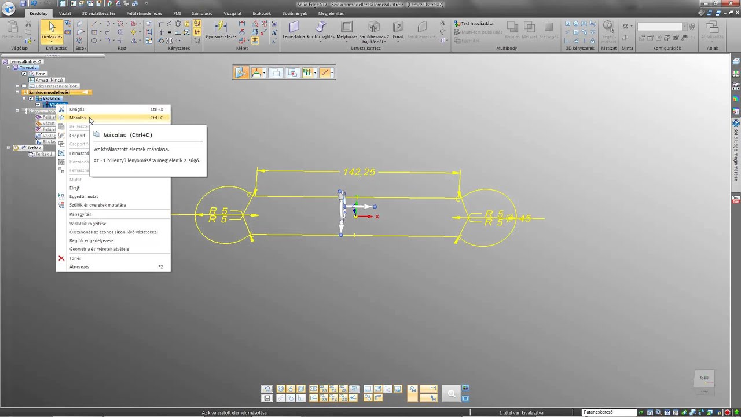Toggle the Vázlatok checkbox in tree
The width and height of the screenshot is (741, 417).
(31, 98)
